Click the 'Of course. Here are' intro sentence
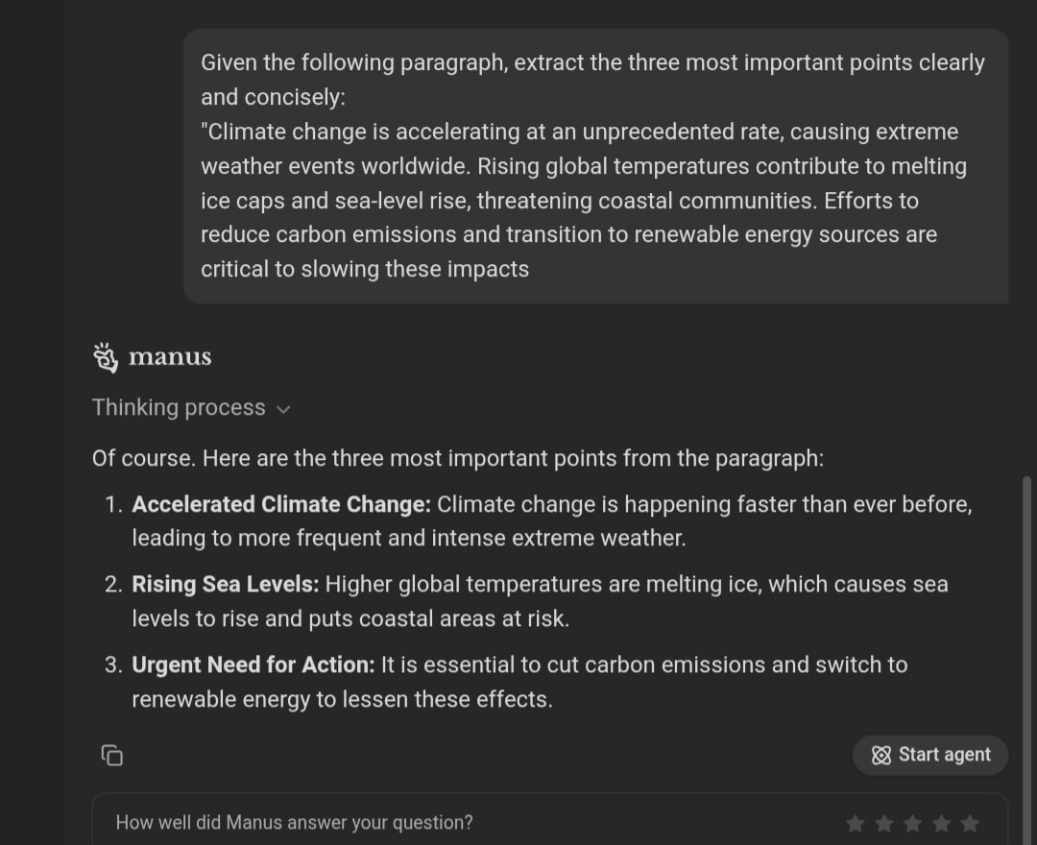 pos(458,458)
